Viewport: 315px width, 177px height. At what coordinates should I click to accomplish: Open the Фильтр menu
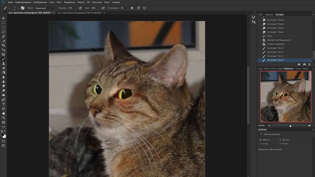pos(81,2)
